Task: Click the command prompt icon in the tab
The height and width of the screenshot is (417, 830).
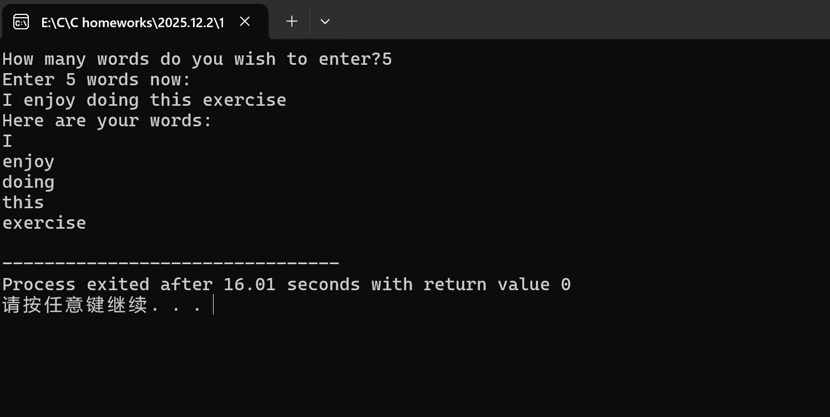Action: pos(21,22)
